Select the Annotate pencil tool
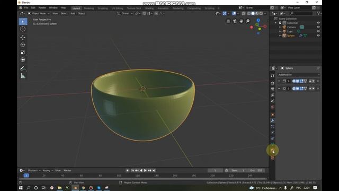This screenshot has height=191, width=339. pyautogui.click(x=23, y=68)
